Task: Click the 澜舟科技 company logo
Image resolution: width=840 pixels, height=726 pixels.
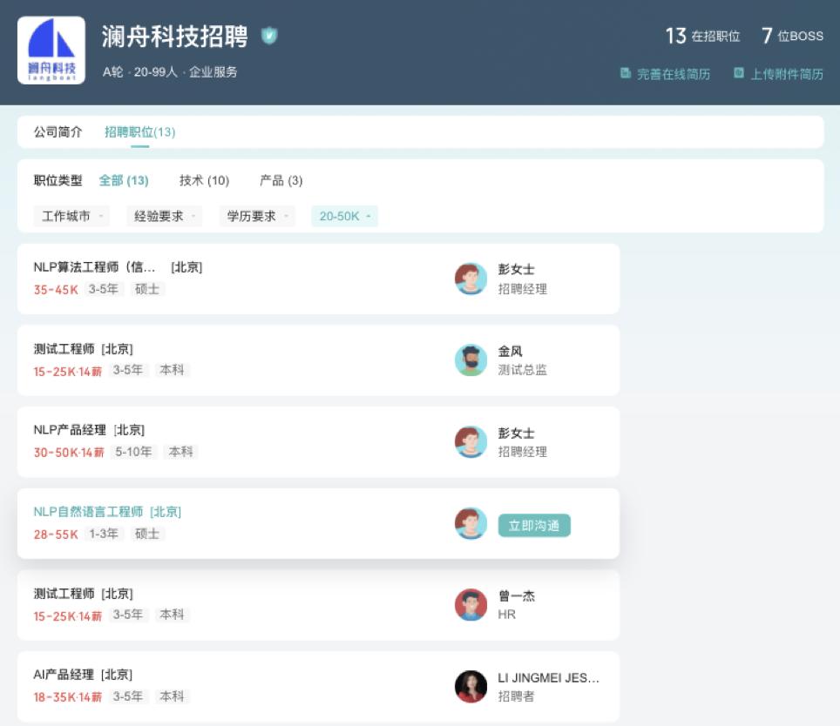Action: [x=51, y=50]
